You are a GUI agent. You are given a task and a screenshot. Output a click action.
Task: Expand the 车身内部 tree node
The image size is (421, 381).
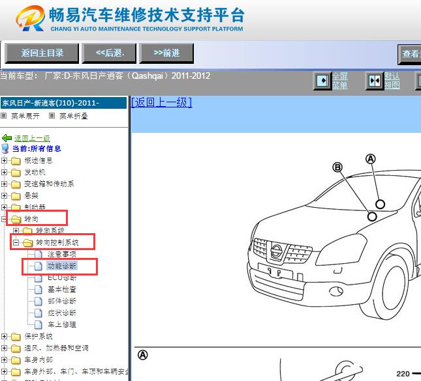pos(4,360)
